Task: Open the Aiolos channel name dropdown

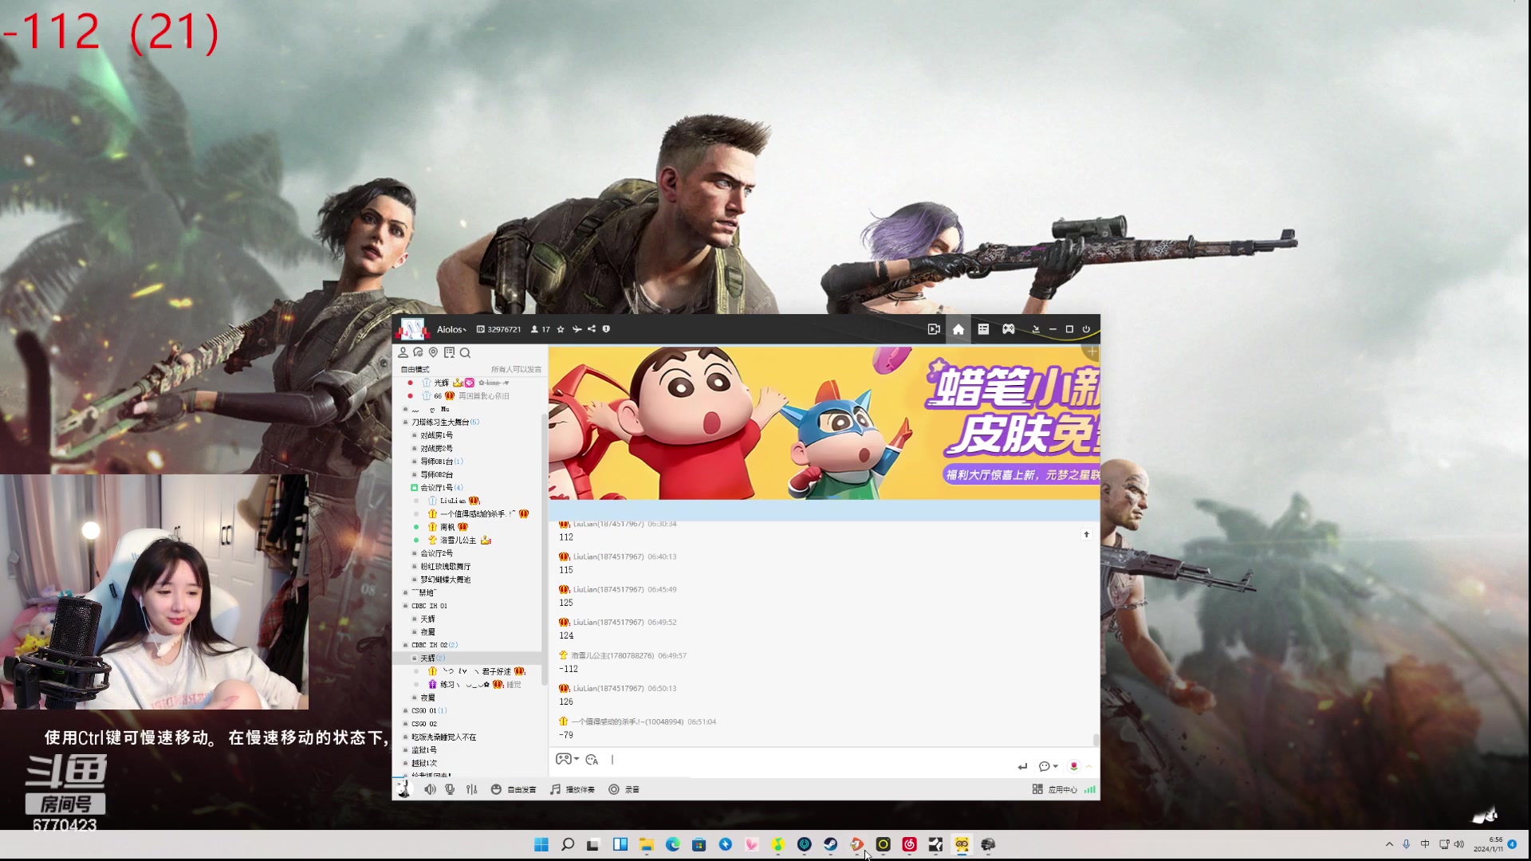Action: pos(451,329)
